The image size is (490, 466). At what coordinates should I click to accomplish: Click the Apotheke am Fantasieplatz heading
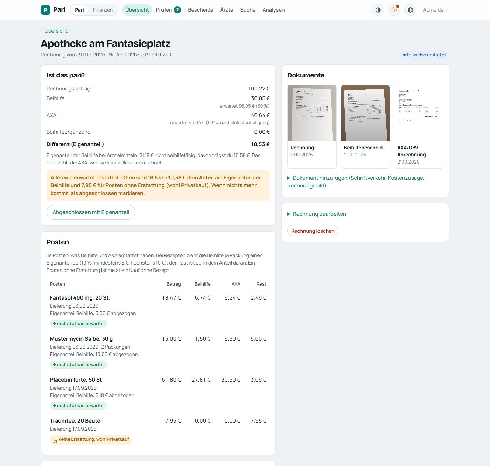coord(106,43)
